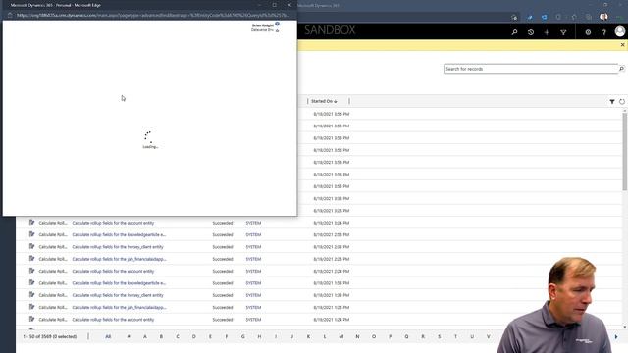Click Calculate Roll... name in 1:33 PM row
Image resolution: width=628 pixels, height=353 pixels.
click(x=53, y=295)
